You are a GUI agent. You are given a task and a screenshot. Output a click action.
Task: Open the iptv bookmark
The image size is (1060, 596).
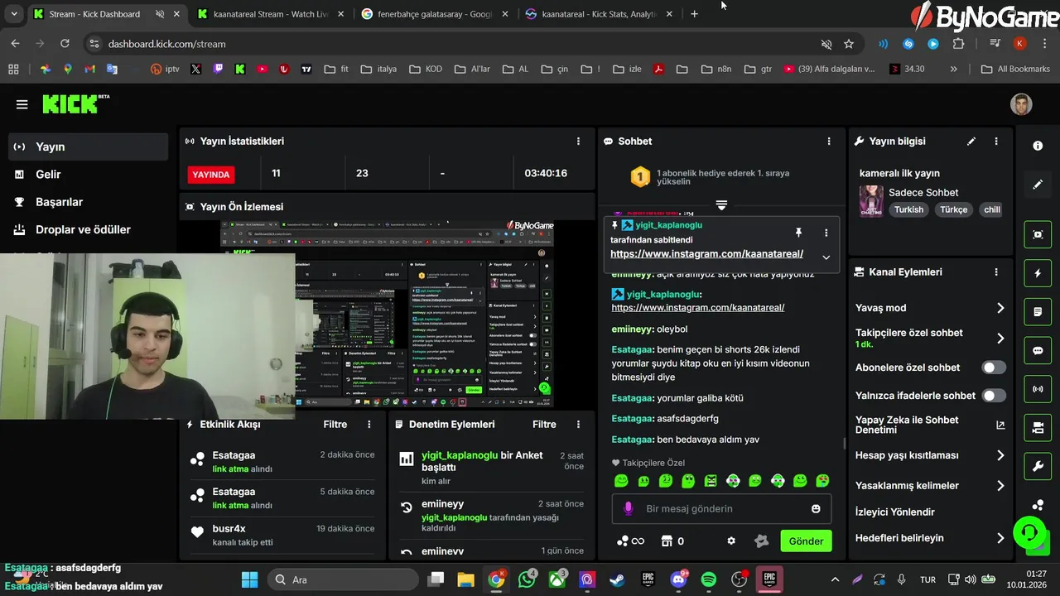[x=165, y=69]
